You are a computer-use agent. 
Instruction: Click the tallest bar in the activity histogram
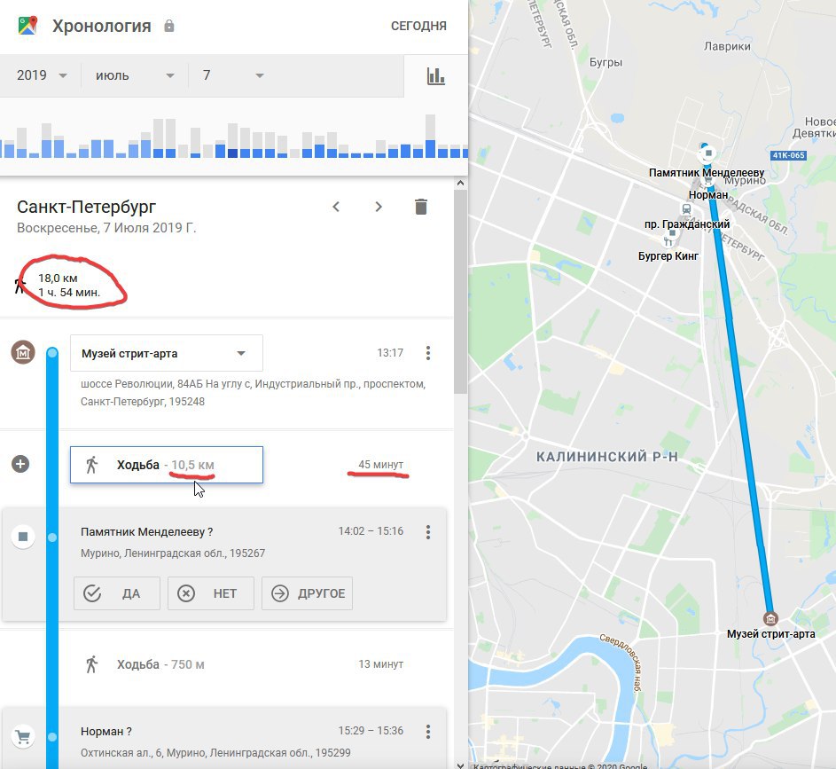click(x=430, y=136)
